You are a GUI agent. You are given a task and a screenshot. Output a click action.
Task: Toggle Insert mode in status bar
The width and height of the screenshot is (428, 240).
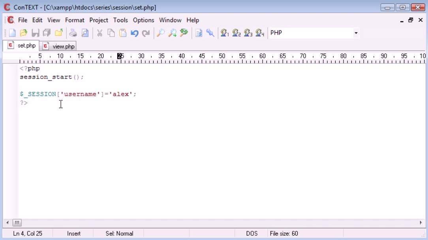(x=73, y=233)
